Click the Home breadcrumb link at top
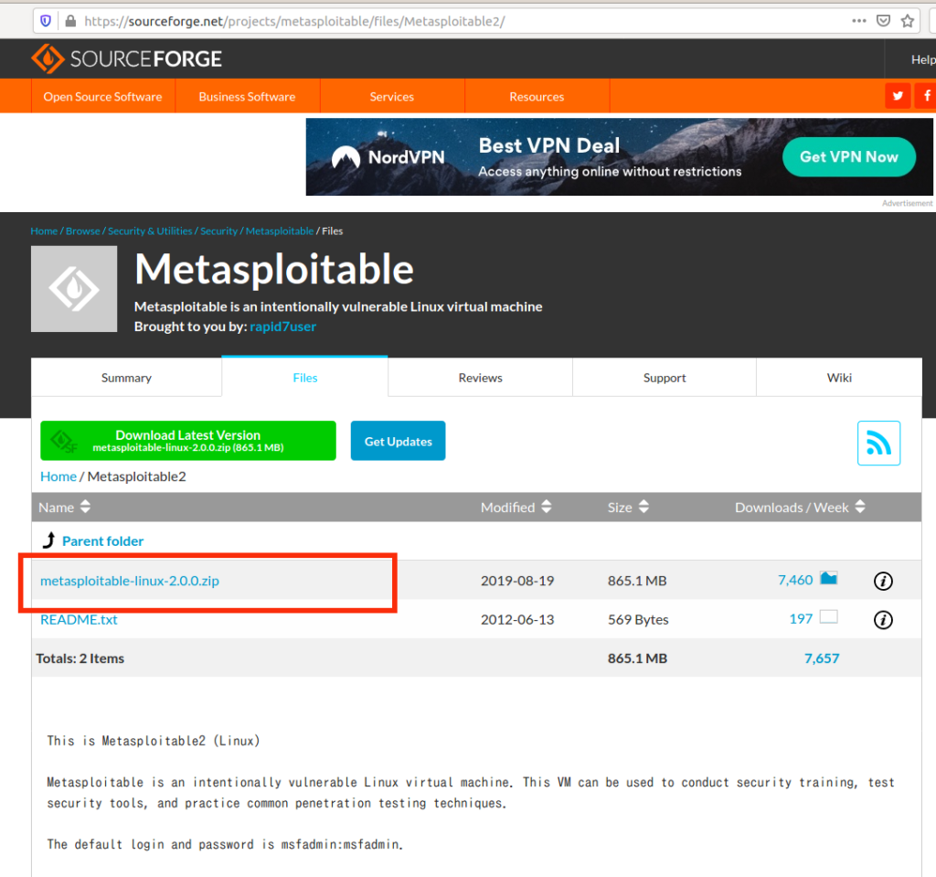 pyautogui.click(x=44, y=230)
